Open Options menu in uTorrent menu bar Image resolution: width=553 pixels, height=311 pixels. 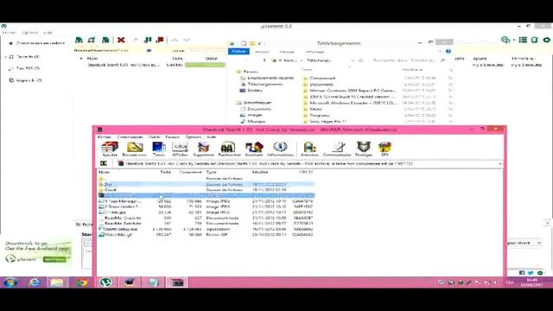pos(29,33)
